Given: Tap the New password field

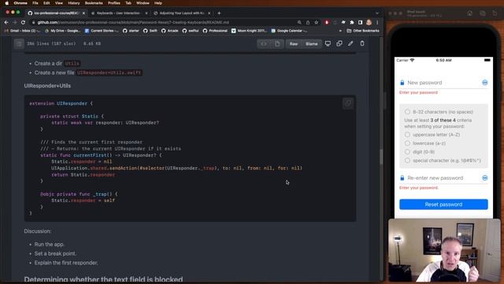Looking at the screenshot, I should click(x=443, y=83).
